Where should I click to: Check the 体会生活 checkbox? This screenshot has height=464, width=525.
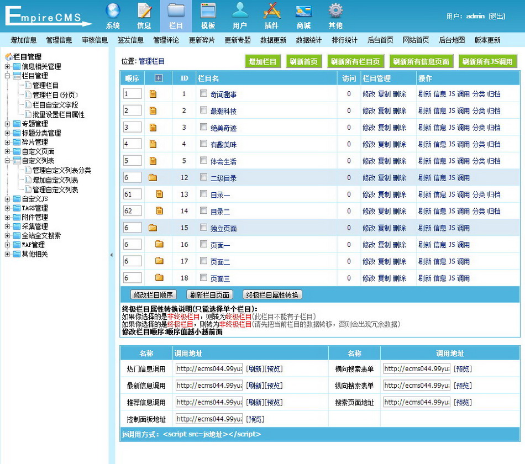tap(203, 160)
